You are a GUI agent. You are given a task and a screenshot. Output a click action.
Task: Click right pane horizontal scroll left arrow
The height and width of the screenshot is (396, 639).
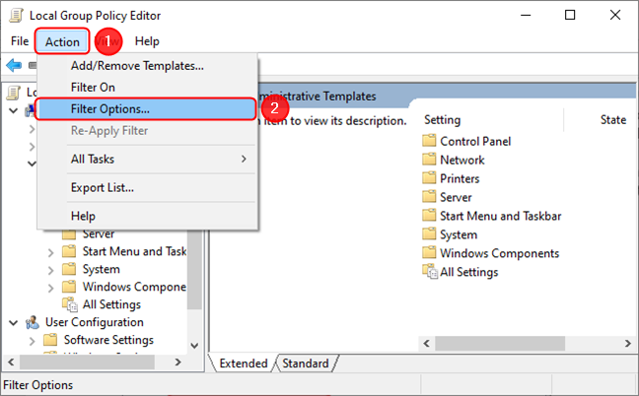427,343
